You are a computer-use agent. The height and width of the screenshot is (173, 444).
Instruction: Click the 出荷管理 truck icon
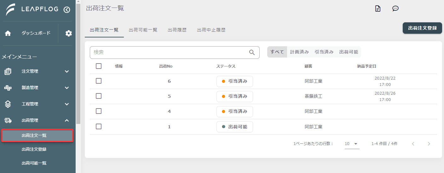[8, 120]
